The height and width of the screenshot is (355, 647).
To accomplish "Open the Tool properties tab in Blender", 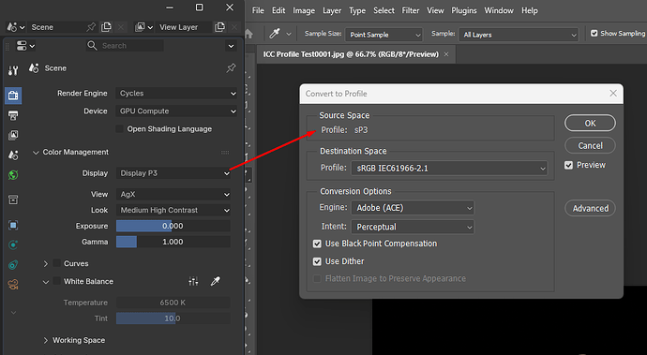I will point(13,70).
